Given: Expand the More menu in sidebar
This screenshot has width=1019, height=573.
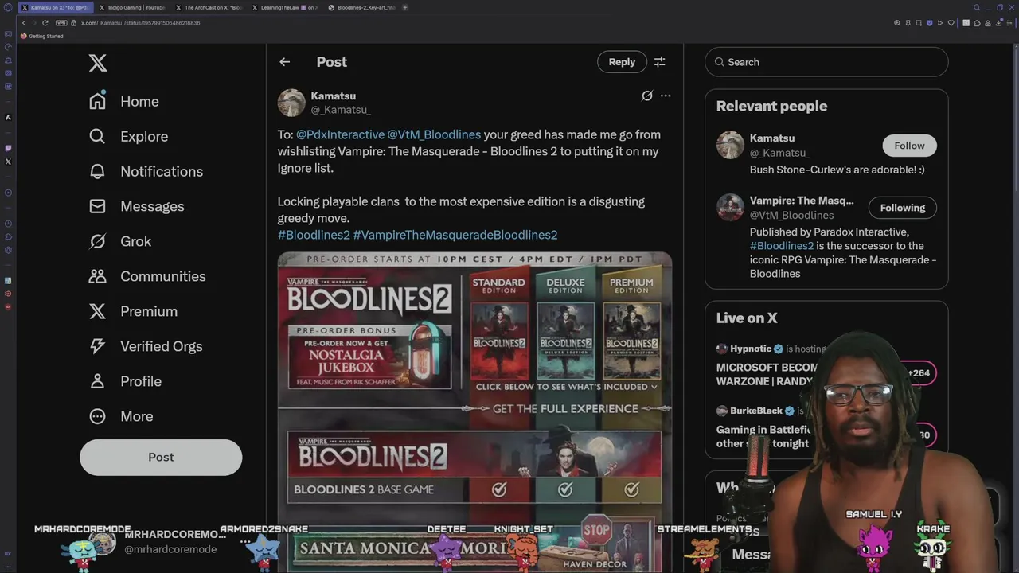Looking at the screenshot, I should click(120, 416).
